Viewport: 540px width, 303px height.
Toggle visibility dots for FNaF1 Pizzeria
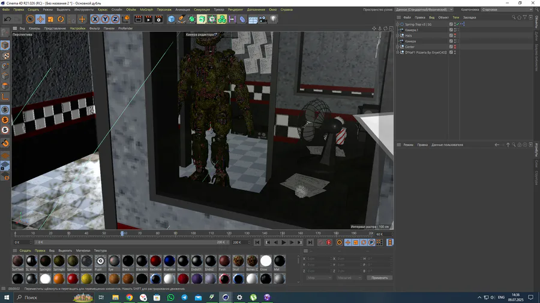pos(455,52)
